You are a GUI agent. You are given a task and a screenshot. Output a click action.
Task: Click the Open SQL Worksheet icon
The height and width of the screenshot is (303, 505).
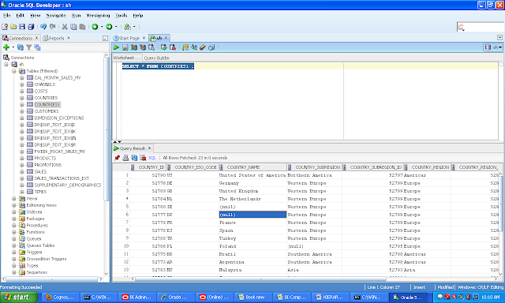[x=128, y=27]
